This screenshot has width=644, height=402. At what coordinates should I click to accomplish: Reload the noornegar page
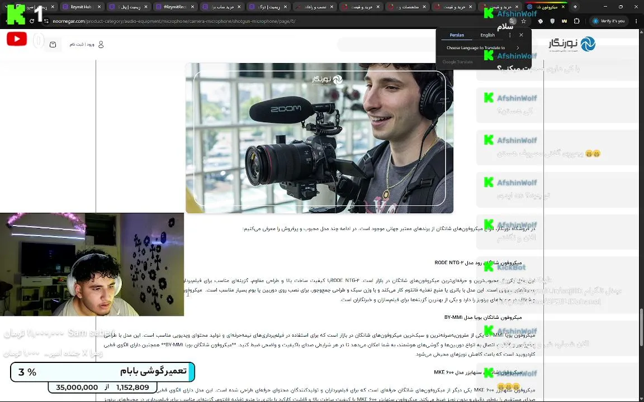pyautogui.click(x=32, y=21)
